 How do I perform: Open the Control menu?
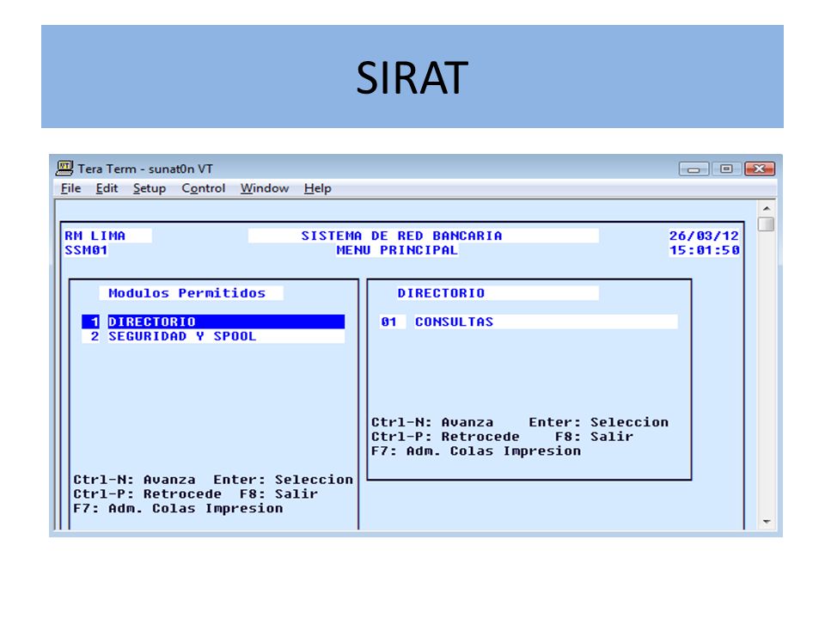coord(203,188)
